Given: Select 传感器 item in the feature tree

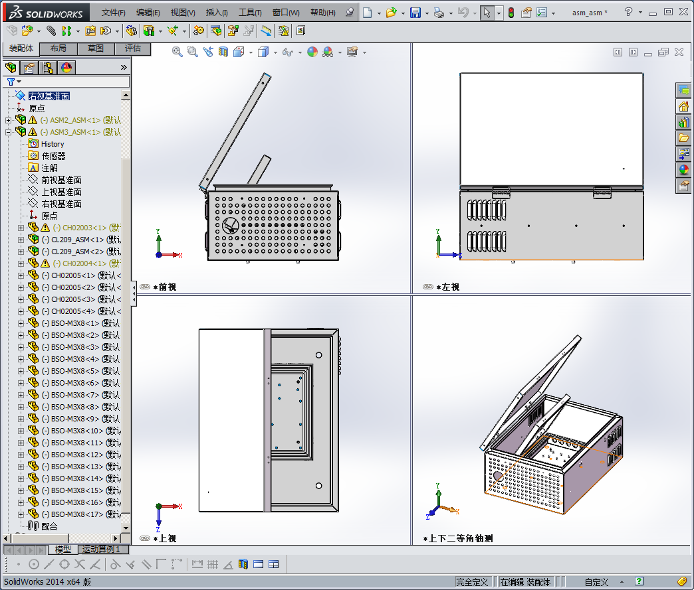Looking at the screenshot, I should tap(53, 156).
